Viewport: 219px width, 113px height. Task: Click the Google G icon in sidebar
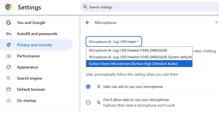pyautogui.click(x=9, y=23)
